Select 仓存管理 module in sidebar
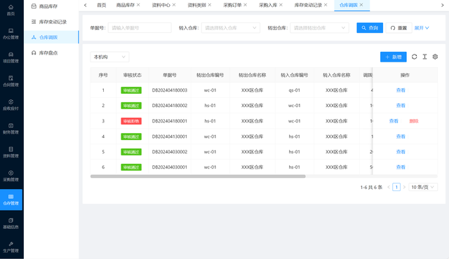 (x=11, y=199)
